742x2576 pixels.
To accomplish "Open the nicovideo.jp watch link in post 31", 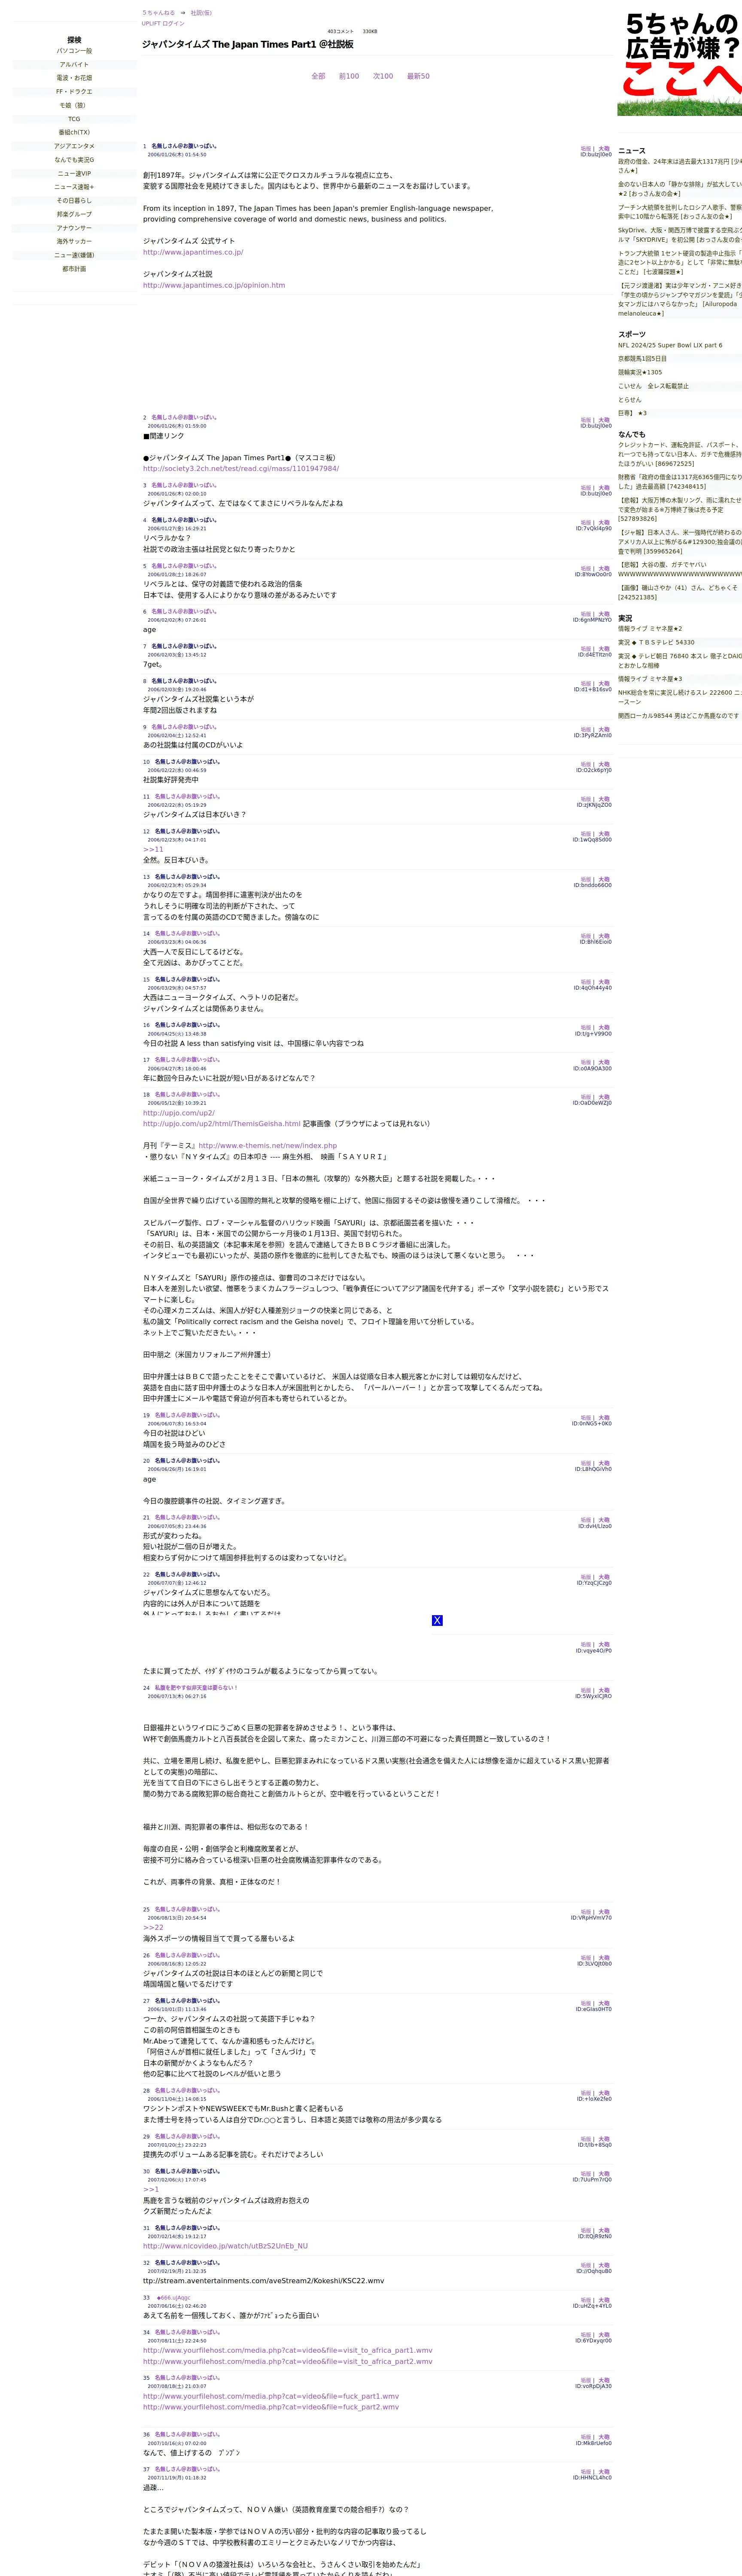I will tap(225, 2246).
